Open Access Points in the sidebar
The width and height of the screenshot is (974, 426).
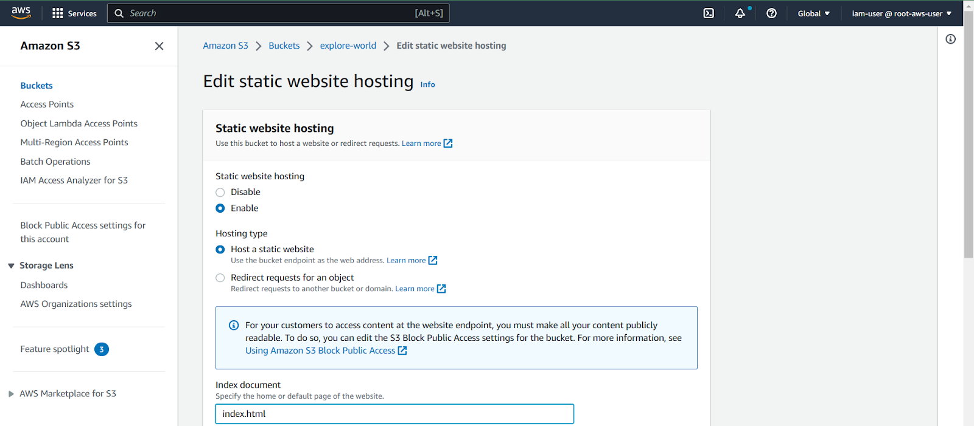[x=47, y=105]
